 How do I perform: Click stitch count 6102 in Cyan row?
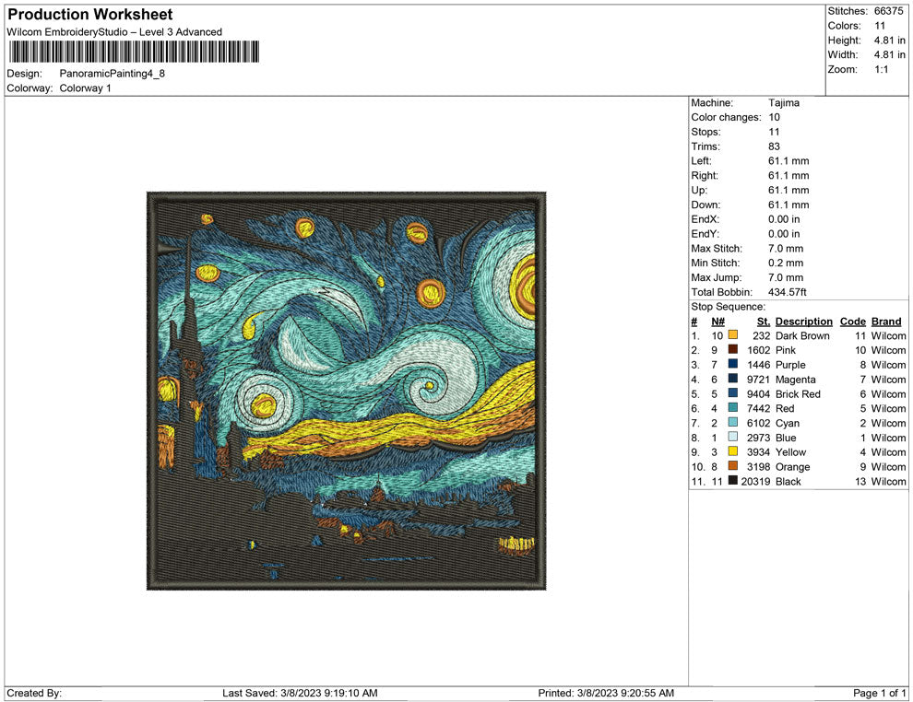(x=758, y=423)
